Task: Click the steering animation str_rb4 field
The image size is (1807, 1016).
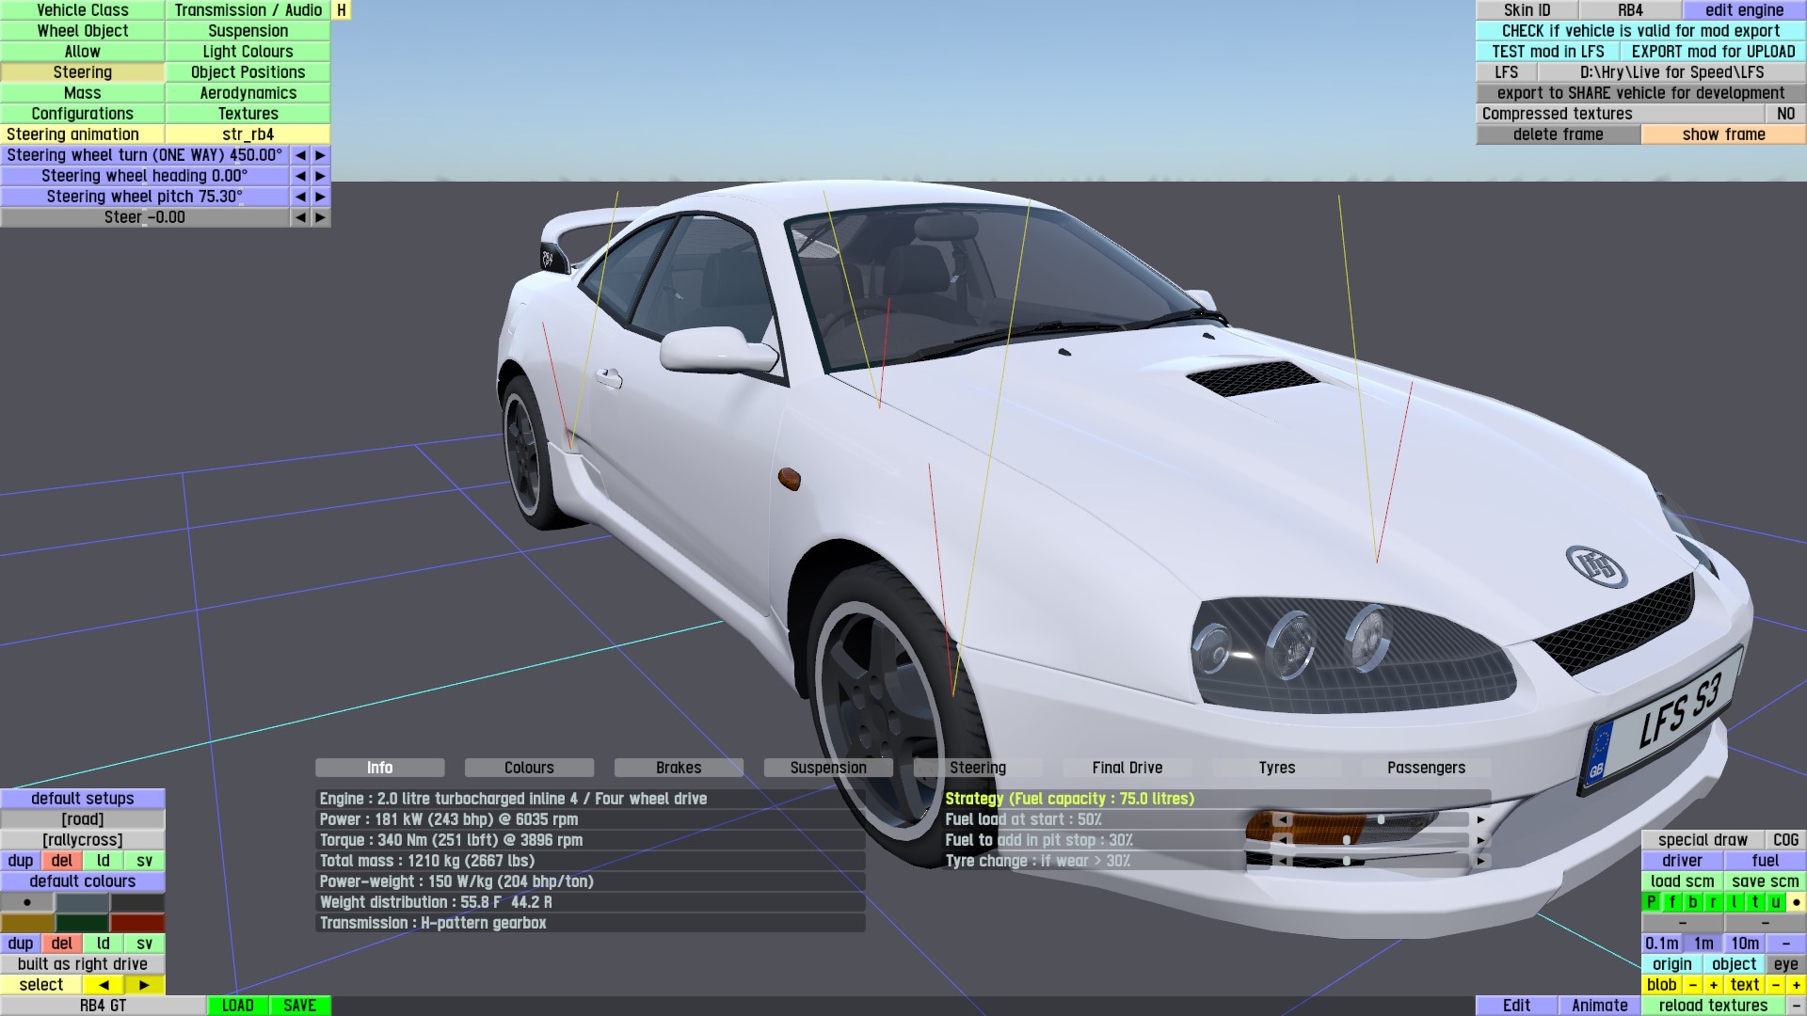Action: click(x=248, y=135)
